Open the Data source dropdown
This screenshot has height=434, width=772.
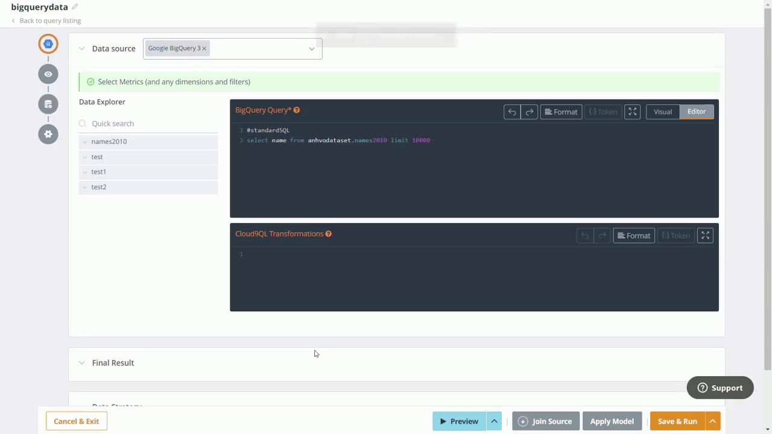point(311,48)
